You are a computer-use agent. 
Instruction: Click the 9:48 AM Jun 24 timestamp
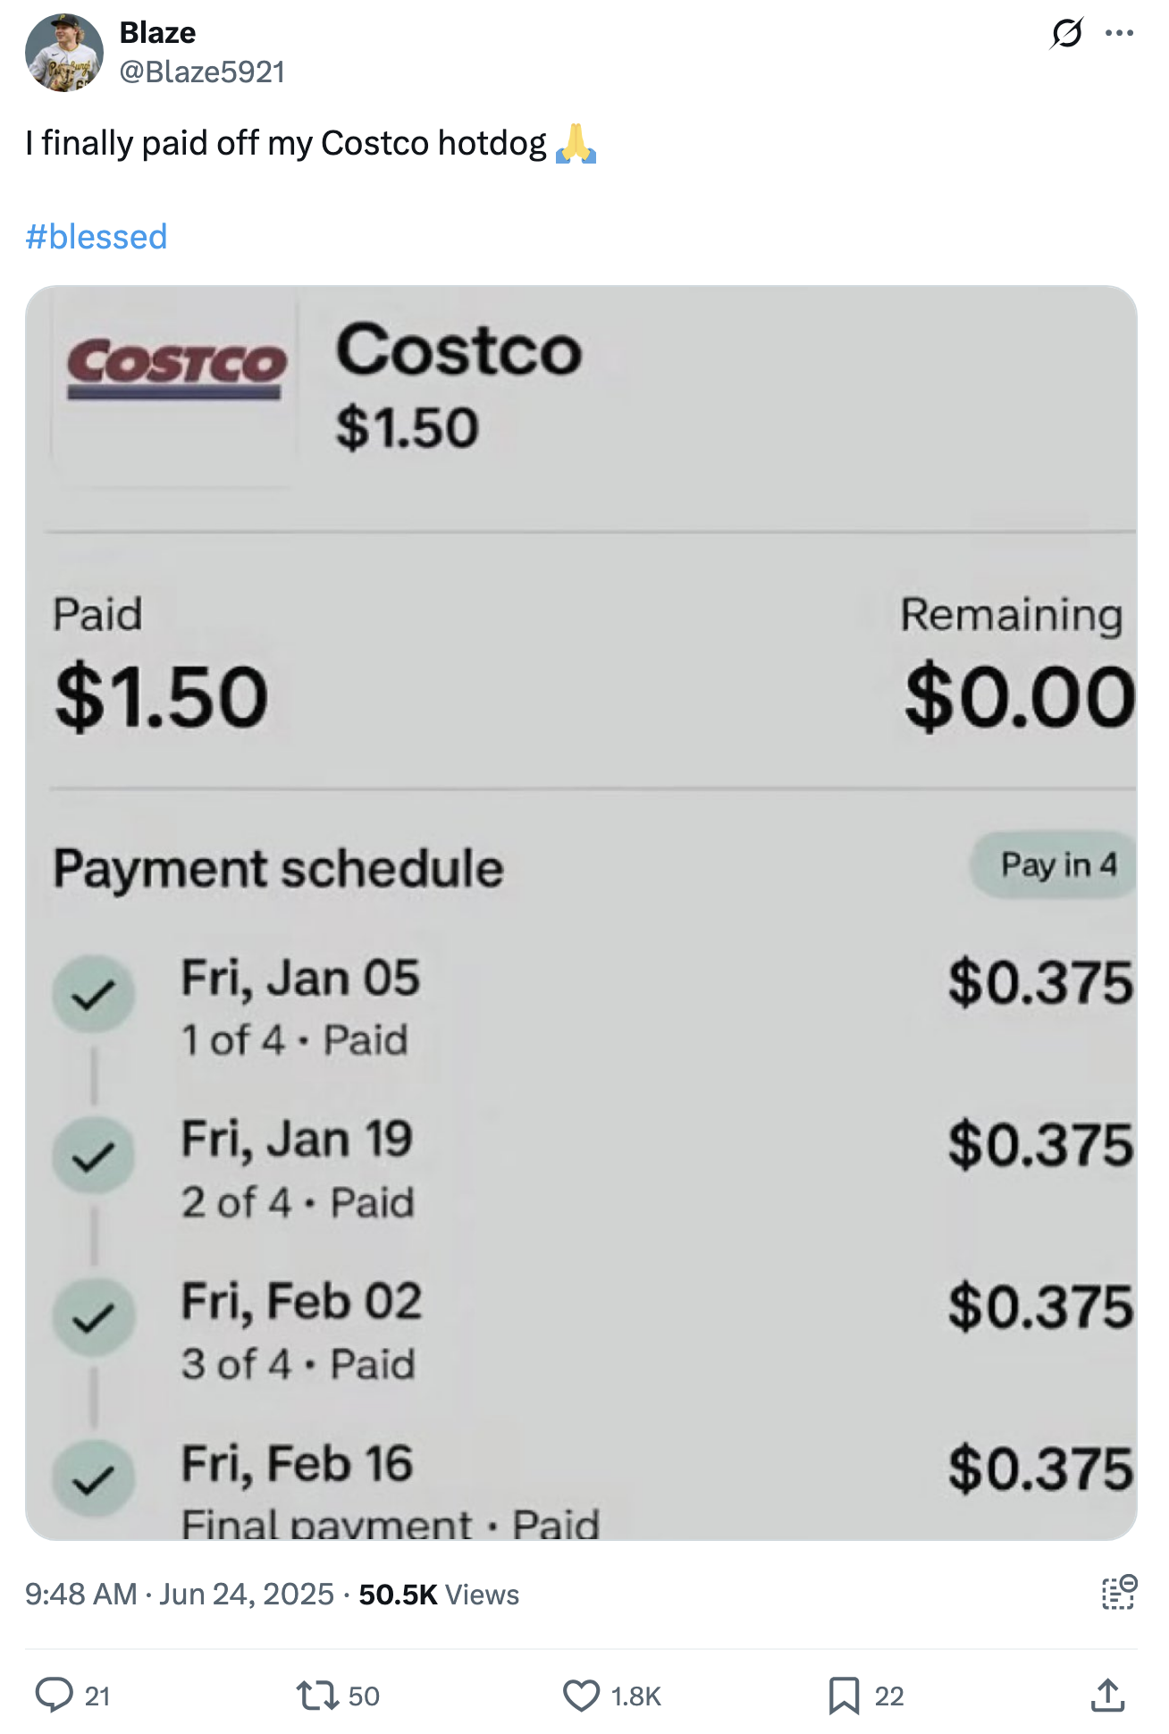tap(179, 1595)
